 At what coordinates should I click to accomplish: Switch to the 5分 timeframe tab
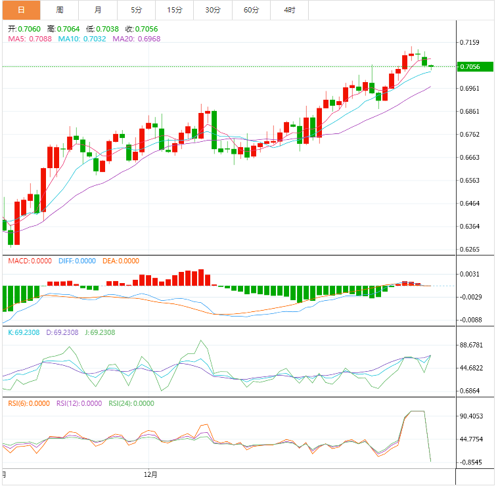[136, 10]
